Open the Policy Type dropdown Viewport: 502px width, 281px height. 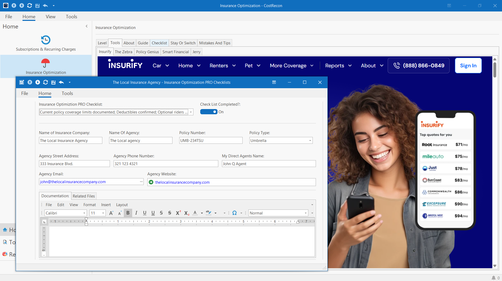(x=310, y=140)
